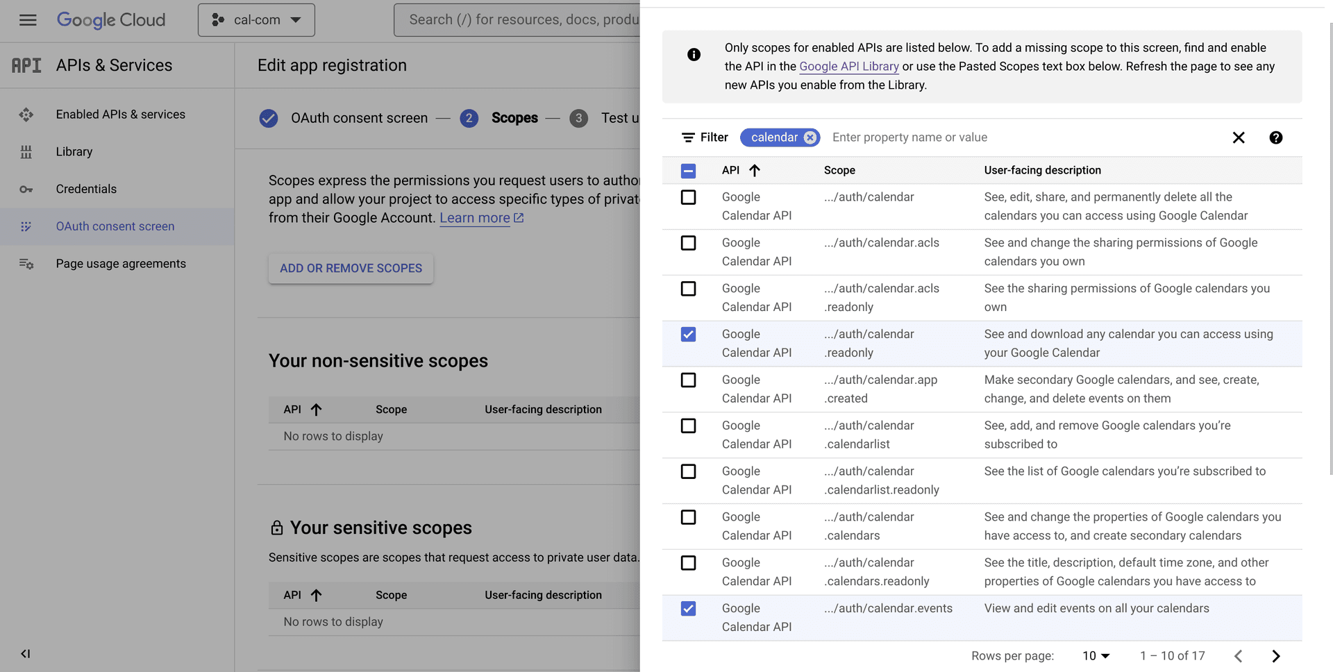Check the calendar.acls scope checkbox

(688, 243)
